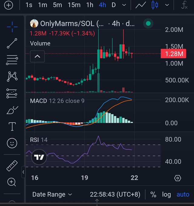Collapse the drawing toolbar side handle

(23, 172)
